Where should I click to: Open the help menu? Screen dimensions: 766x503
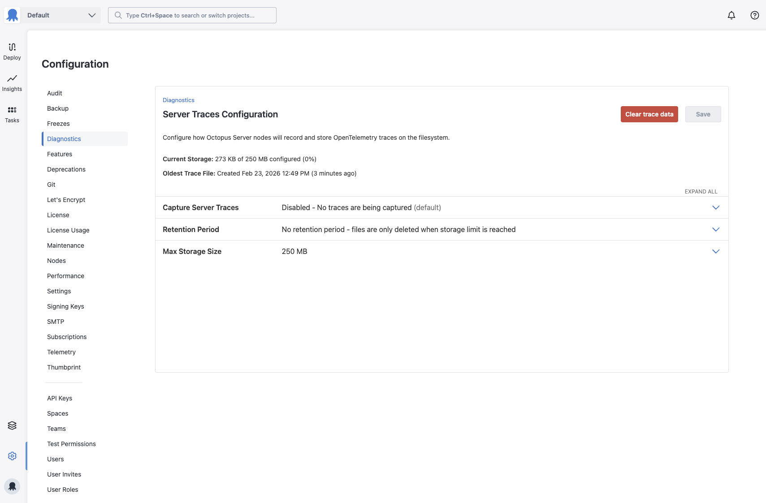point(754,15)
